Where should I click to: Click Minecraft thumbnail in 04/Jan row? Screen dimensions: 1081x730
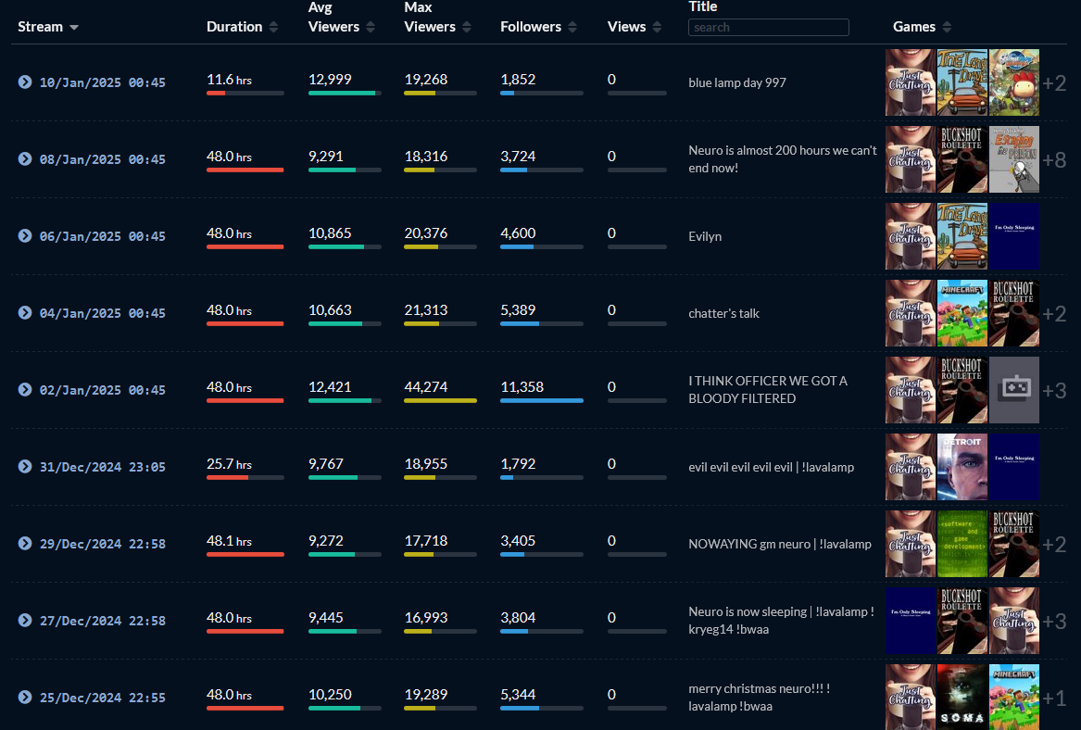tap(962, 313)
